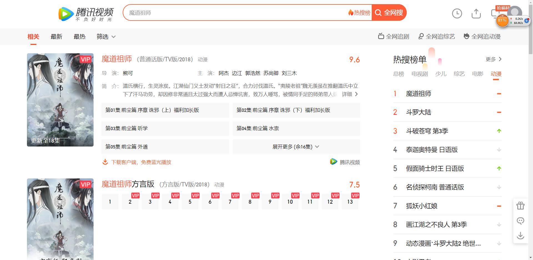This screenshot has width=533, height=260.
Task: Select episode 13 of the 方言版
Action: pyautogui.click(x=350, y=202)
